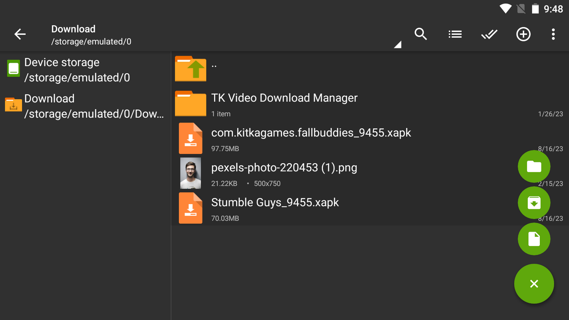Tap the back arrow in the toolbar

coord(20,34)
